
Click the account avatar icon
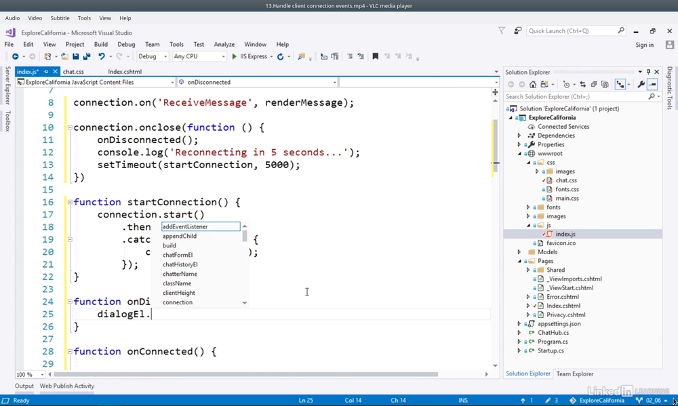tap(670, 45)
